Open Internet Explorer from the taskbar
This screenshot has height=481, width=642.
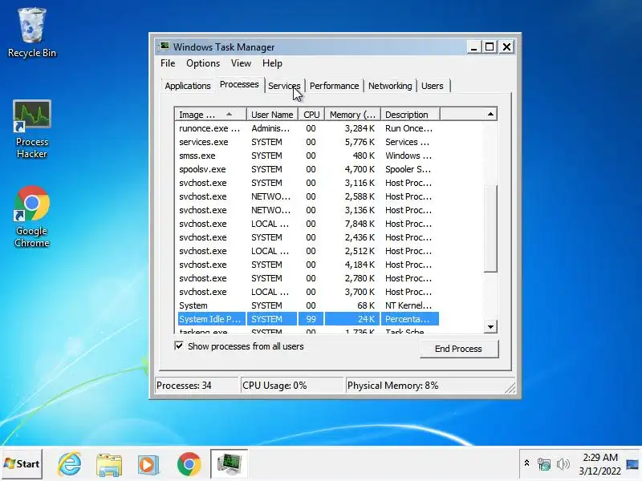click(x=70, y=464)
